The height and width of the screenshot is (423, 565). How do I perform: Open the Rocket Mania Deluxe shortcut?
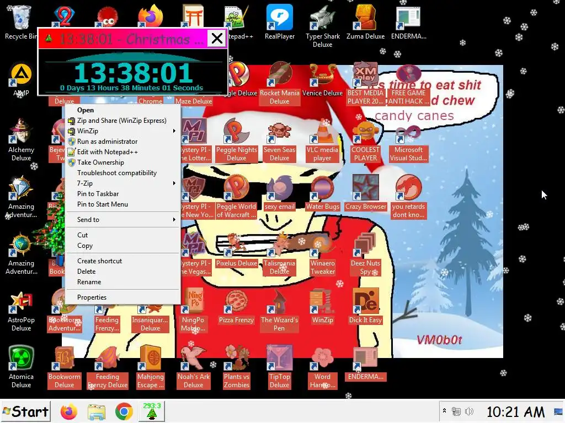pos(280,84)
